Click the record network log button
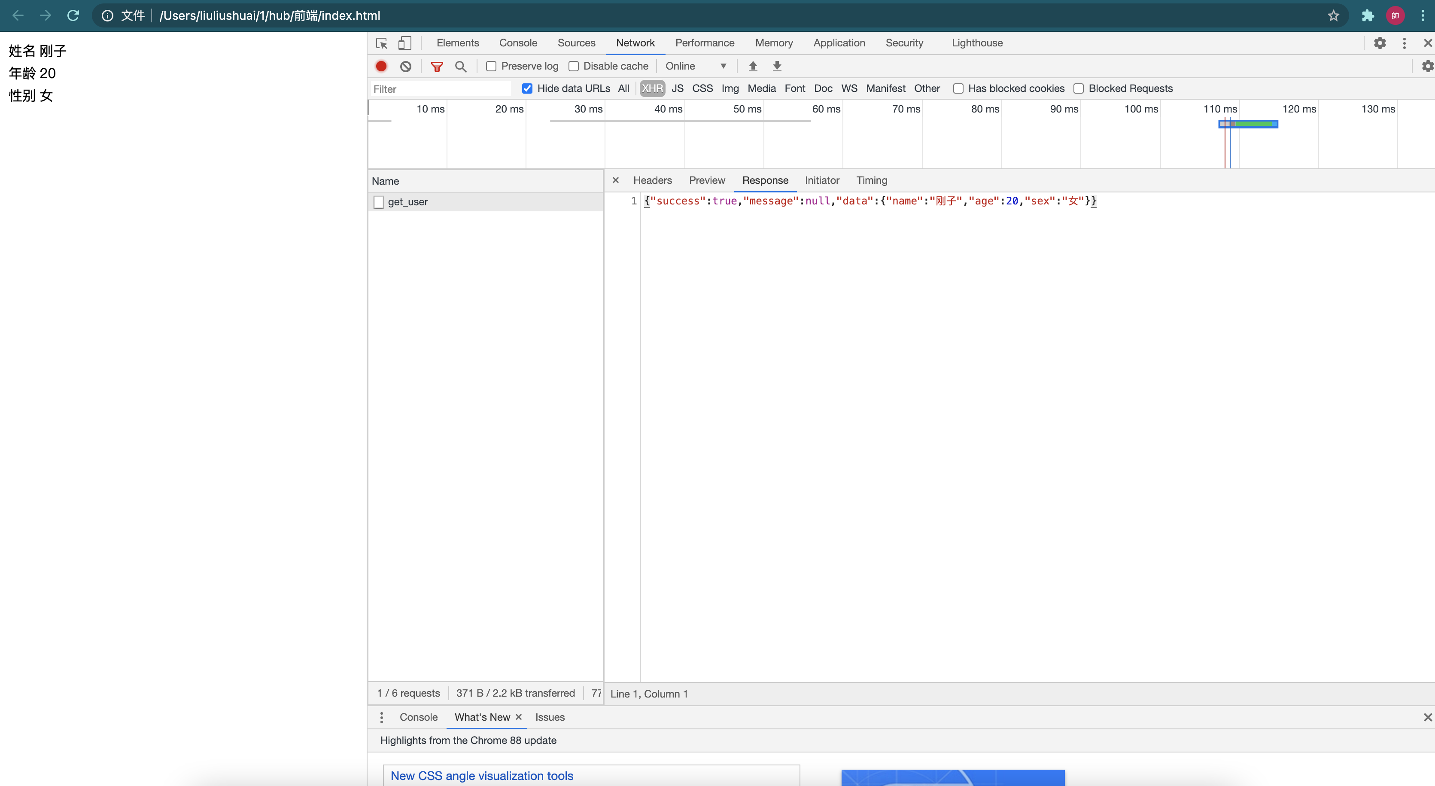1435x786 pixels. tap(381, 66)
